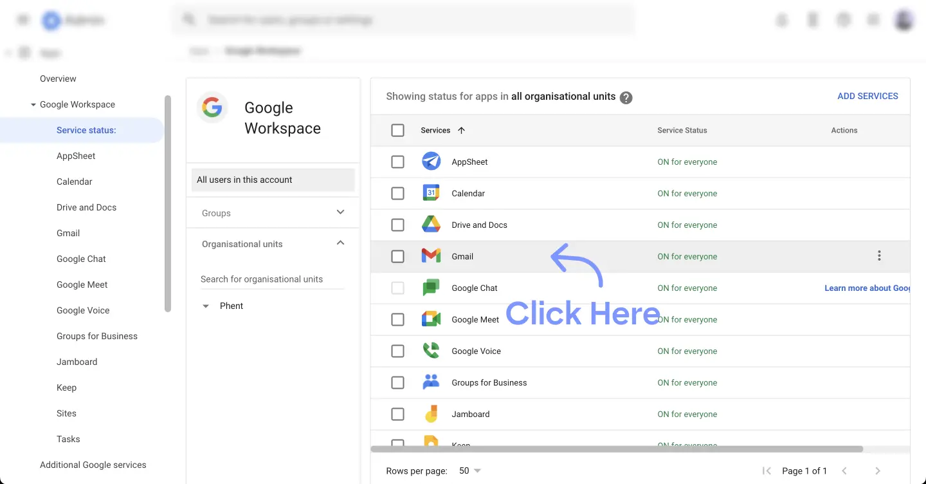Click the previous page arrow in pagination
The height and width of the screenshot is (484, 926).
844,471
